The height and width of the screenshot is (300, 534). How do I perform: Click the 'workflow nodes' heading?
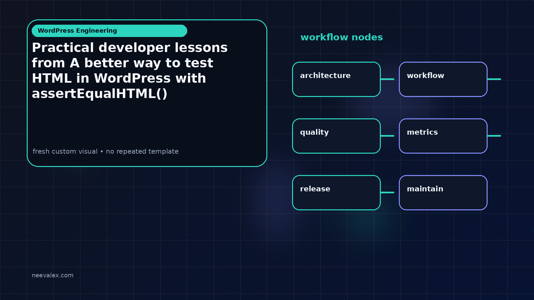341,37
